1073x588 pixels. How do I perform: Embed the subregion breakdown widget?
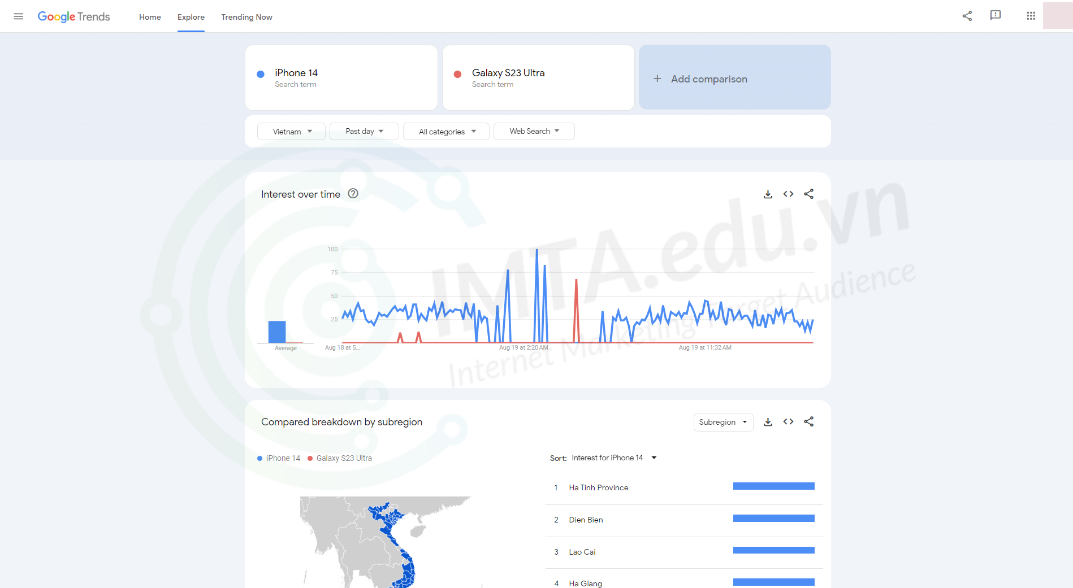pos(789,422)
